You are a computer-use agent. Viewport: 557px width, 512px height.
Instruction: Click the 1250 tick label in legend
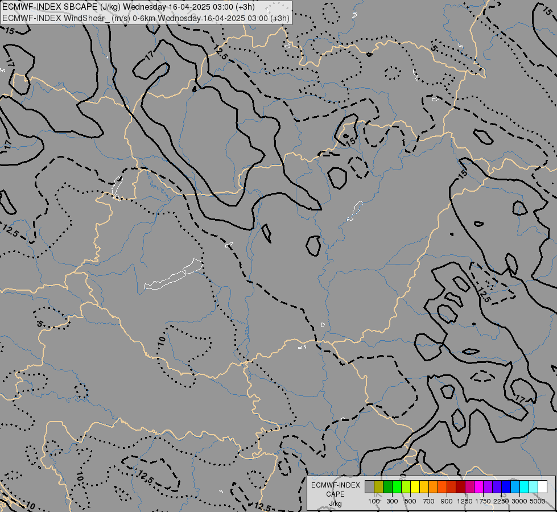click(465, 501)
